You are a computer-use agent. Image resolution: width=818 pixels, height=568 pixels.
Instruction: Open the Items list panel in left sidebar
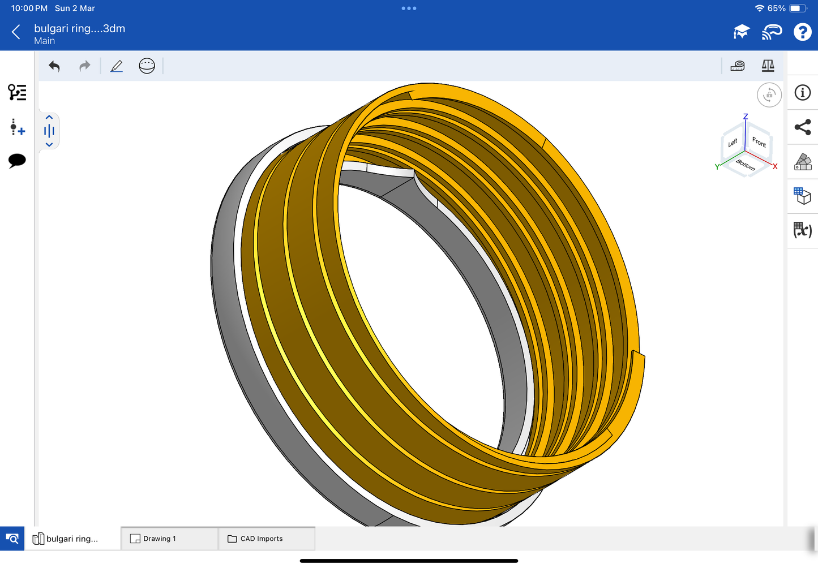[x=16, y=93]
